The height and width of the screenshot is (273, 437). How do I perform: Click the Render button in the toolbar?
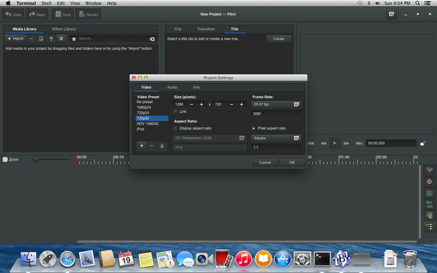[89, 14]
